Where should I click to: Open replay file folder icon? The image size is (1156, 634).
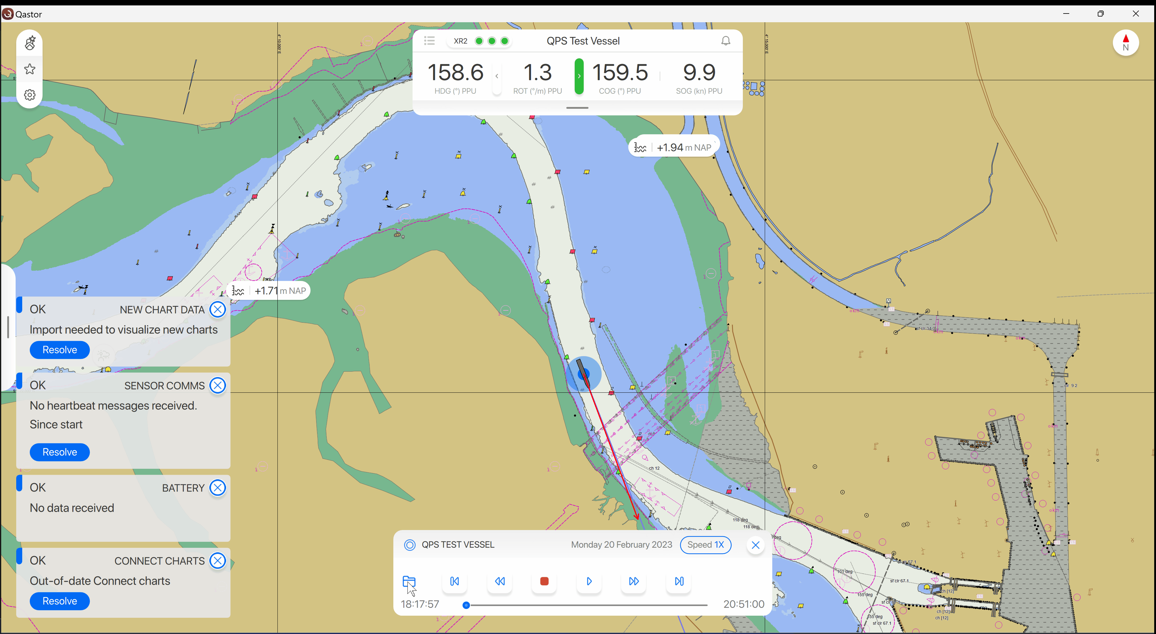click(x=409, y=581)
